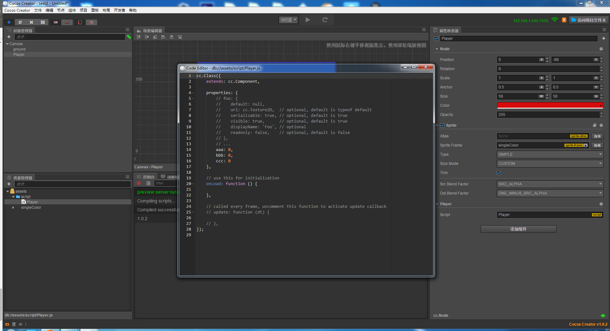This screenshot has height=331, width=610.
Task: Open the Size Mode dropdown
Action: (550, 164)
